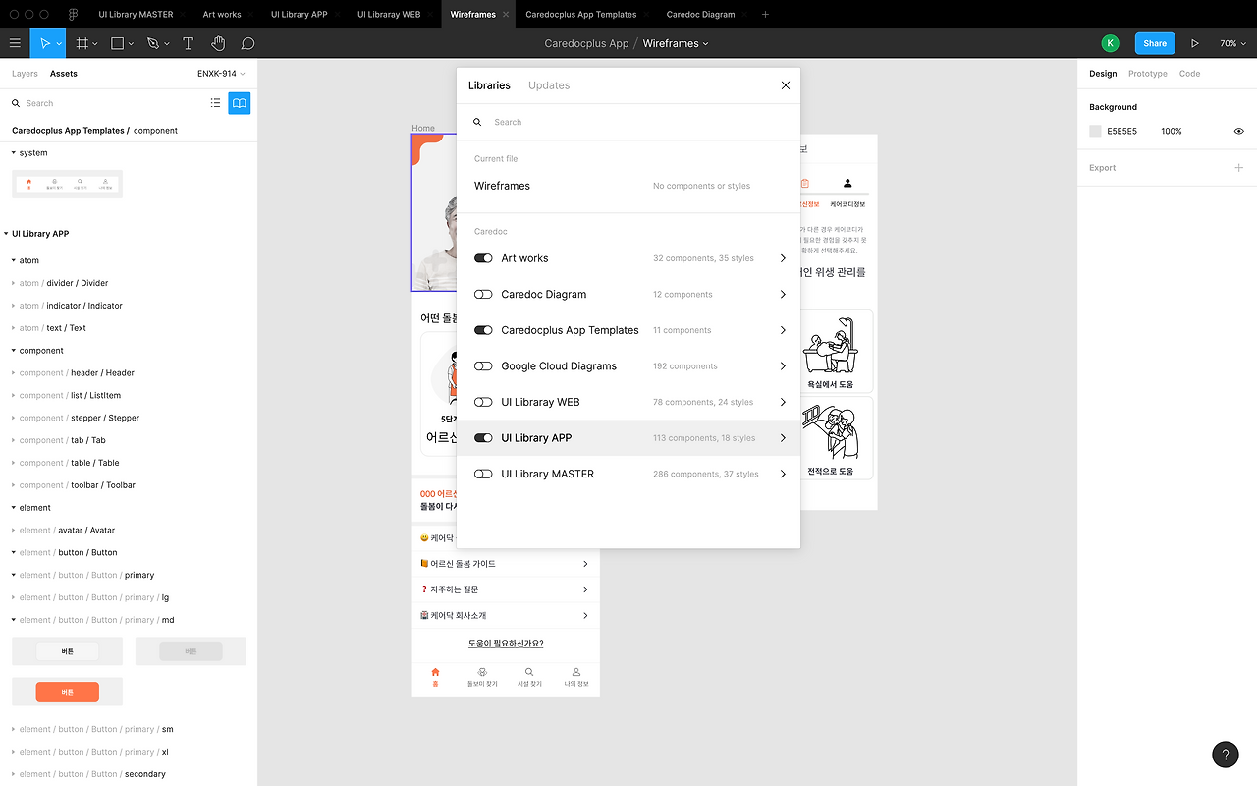Screen dimensions: 1257x786
Task: Toggle the Art works library switch
Action: pyautogui.click(x=483, y=258)
